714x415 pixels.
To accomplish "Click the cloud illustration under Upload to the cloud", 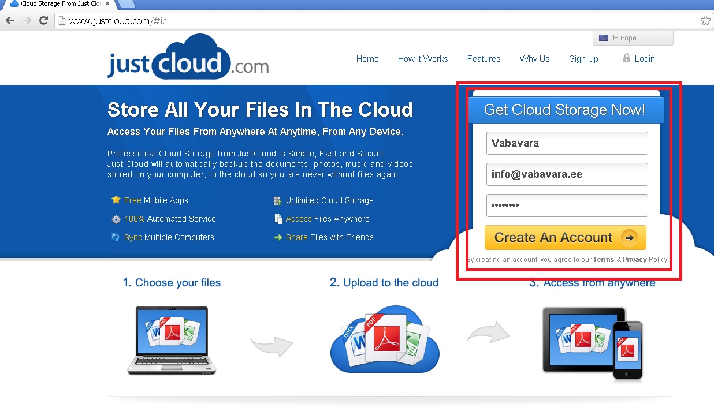I will 385,339.
